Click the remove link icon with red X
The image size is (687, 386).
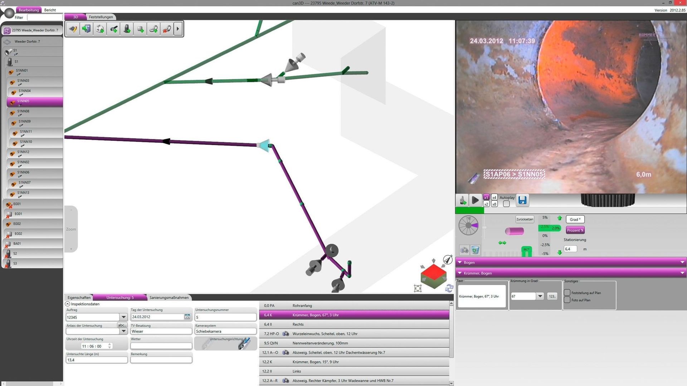coord(167,29)
